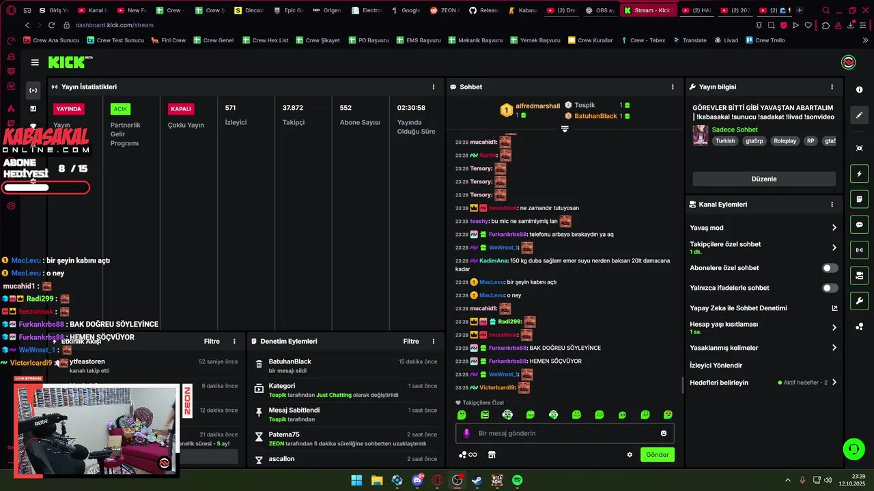This screenshot has width=874, height=491.
Task: Open the emoji picker in message box
Action: coord(664,433)
